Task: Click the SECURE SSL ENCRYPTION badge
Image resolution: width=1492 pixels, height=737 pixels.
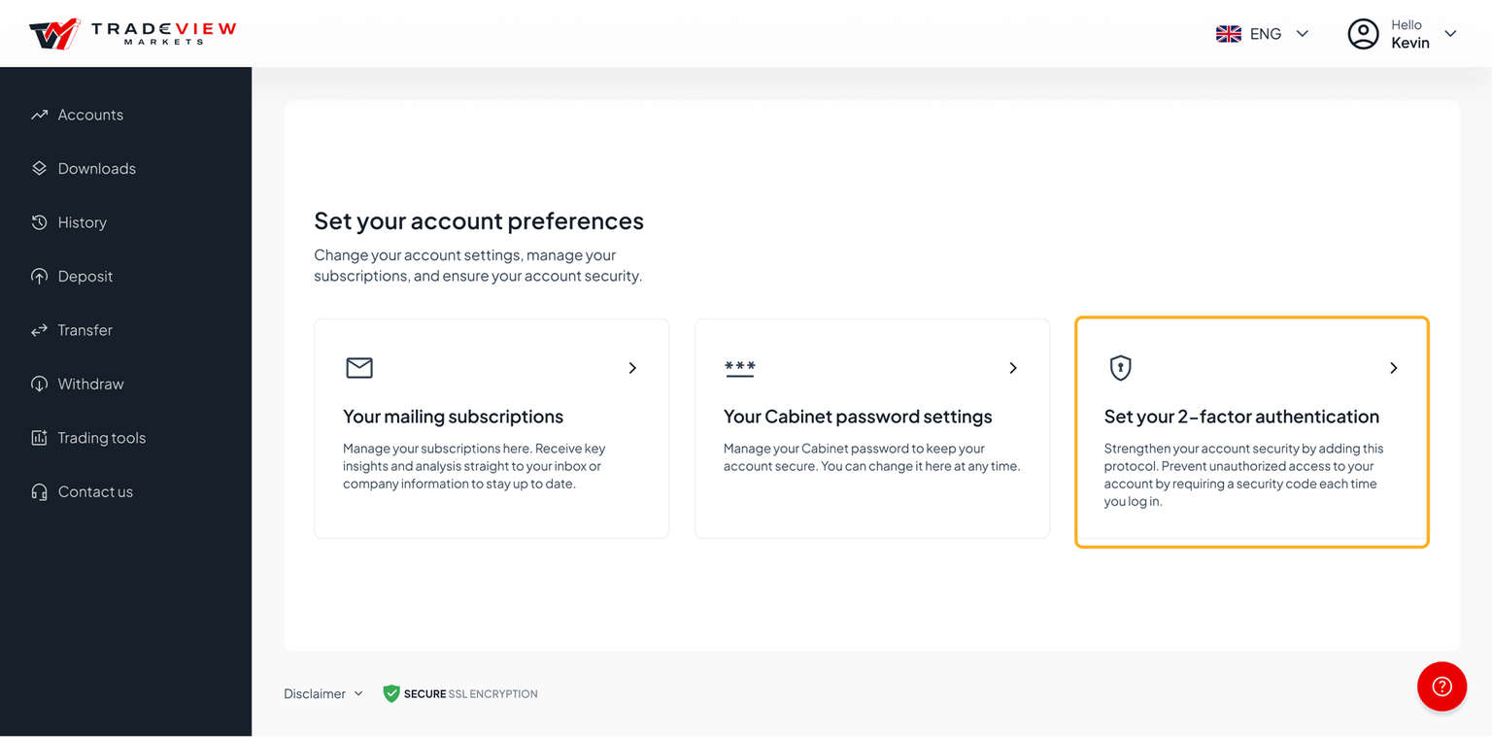Action: click(459, 693)
